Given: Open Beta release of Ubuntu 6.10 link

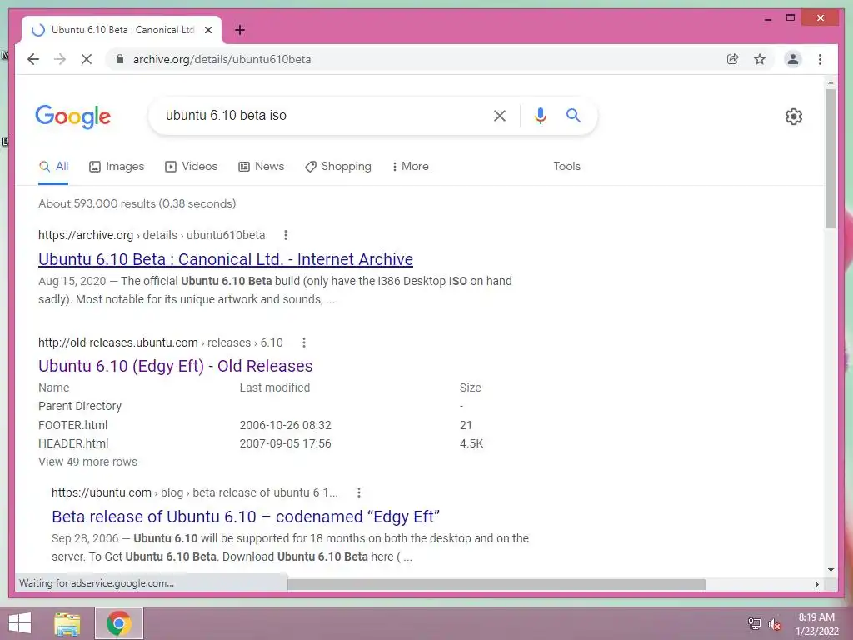Looking at the screenshot, I should click(246, 517).
